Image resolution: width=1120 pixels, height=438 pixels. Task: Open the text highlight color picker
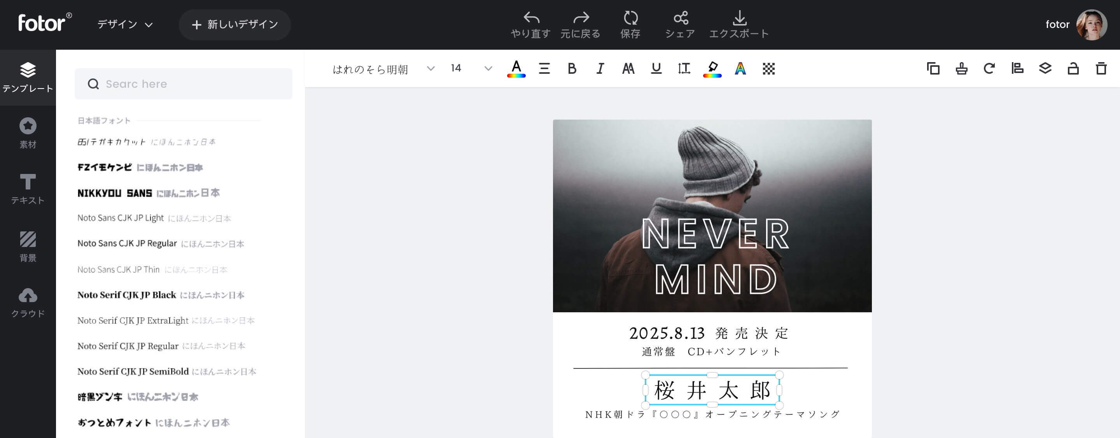click(x=712, y=69)
